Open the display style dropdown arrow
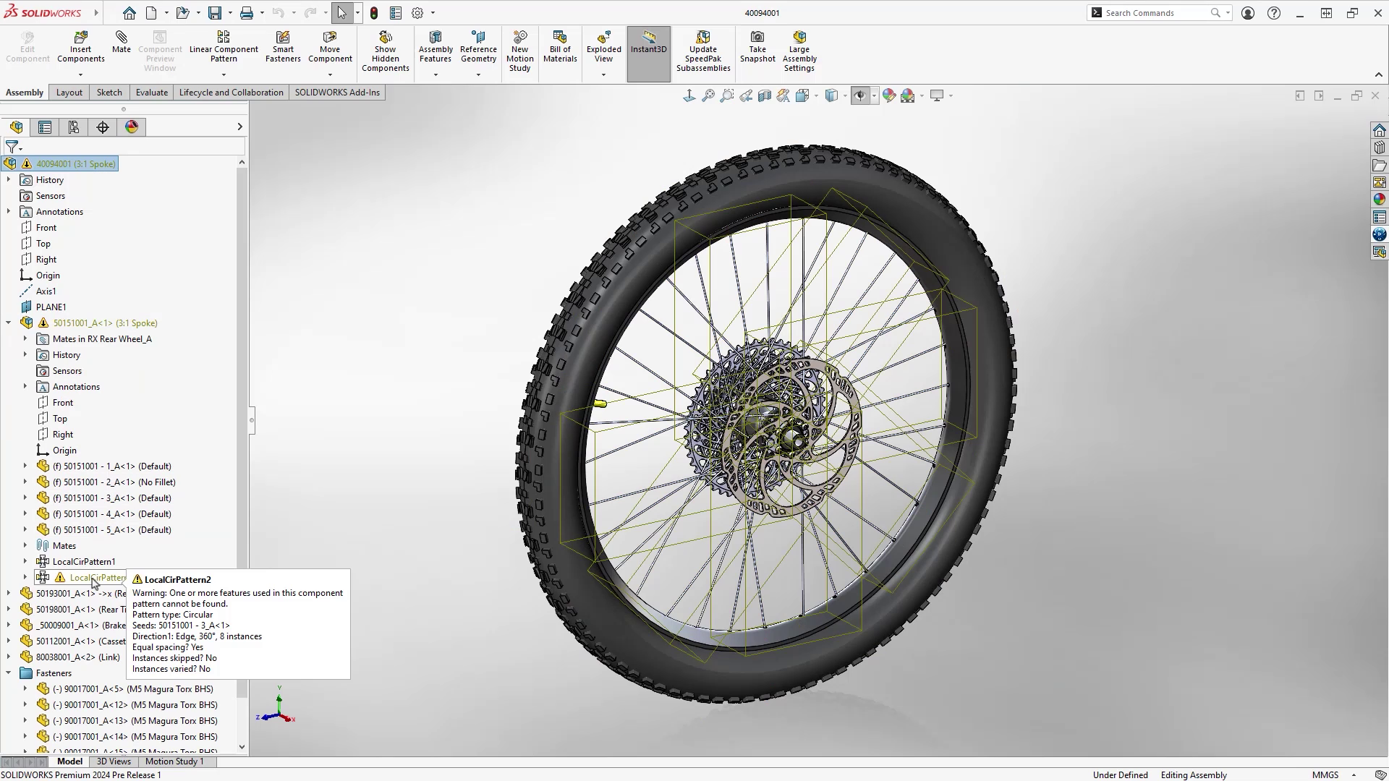1389x781 pixels. (x=844, y=95)
